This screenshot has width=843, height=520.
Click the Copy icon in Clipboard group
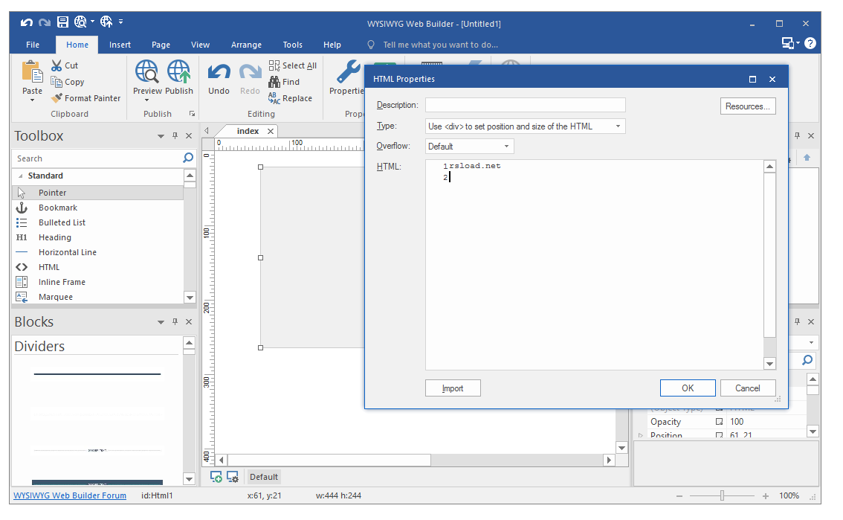(x=56, y=82)
